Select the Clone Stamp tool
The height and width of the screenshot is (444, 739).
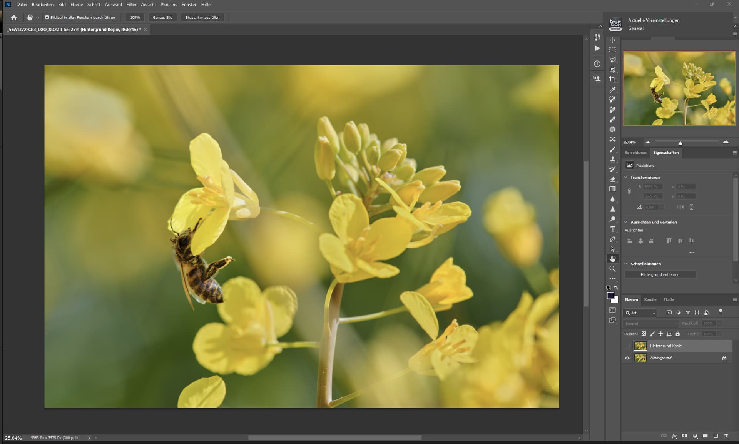612,159
